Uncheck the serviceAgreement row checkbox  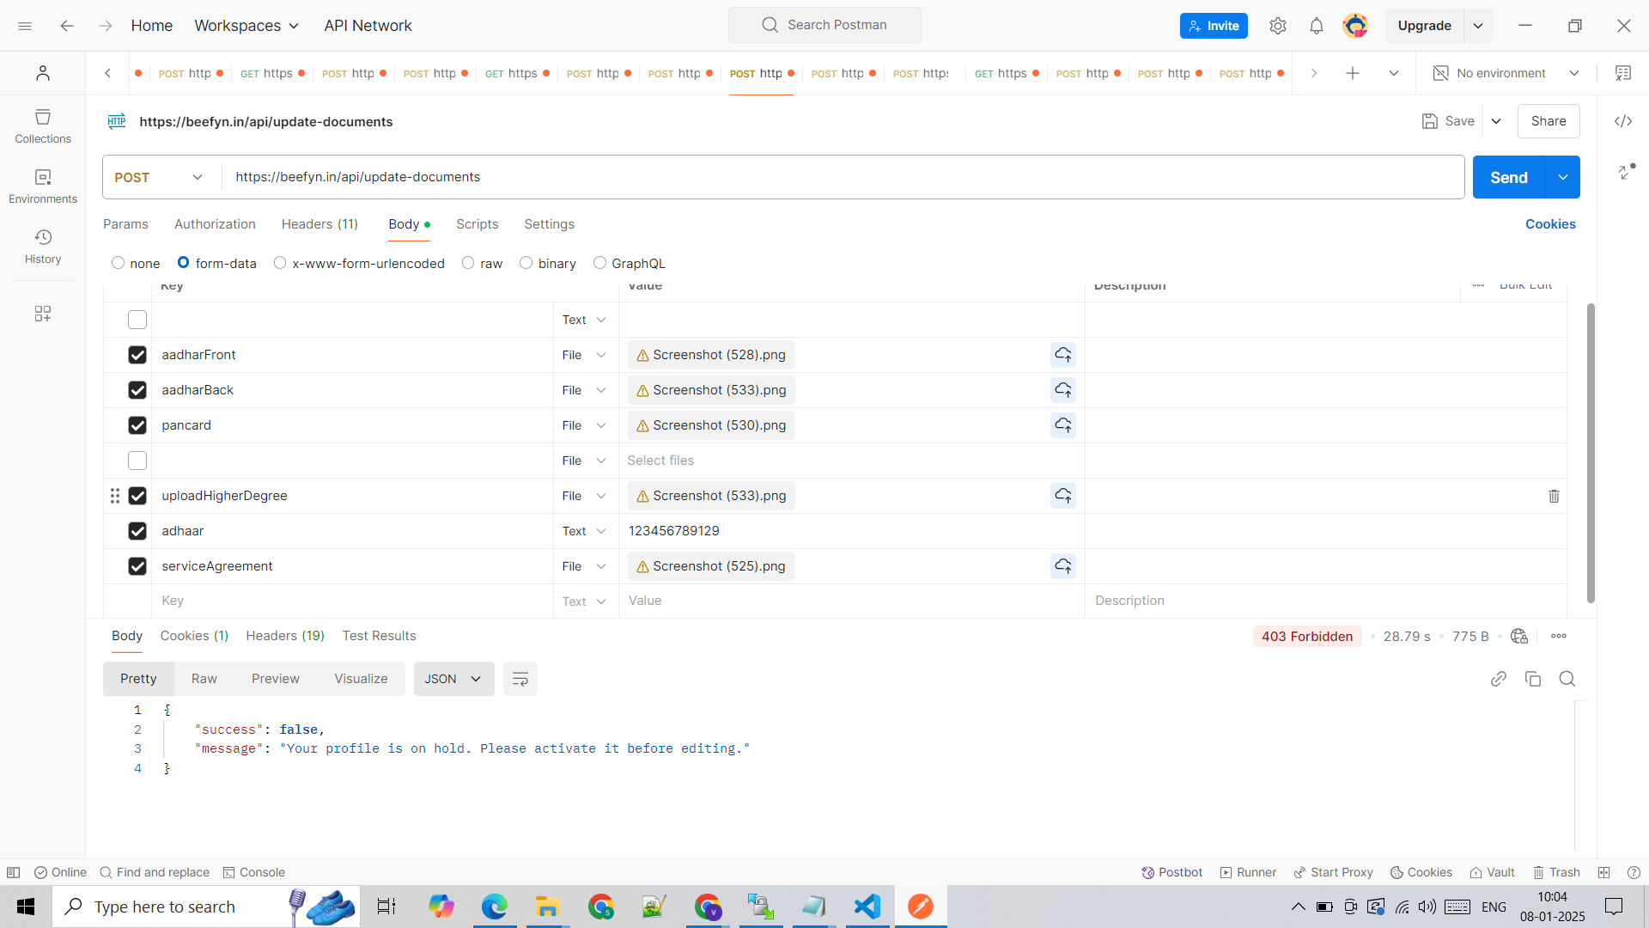click(x=137, y=566)
